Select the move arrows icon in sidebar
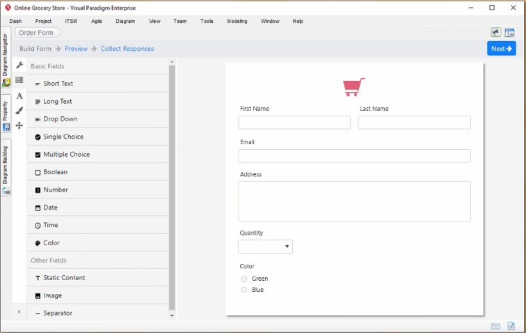 [x=19, y=125]
